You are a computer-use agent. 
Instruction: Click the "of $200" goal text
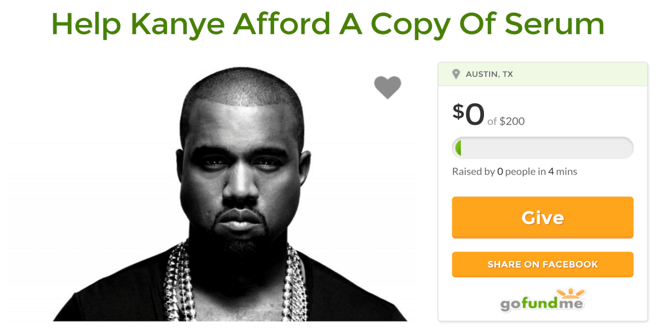click(x=506, y=121)
